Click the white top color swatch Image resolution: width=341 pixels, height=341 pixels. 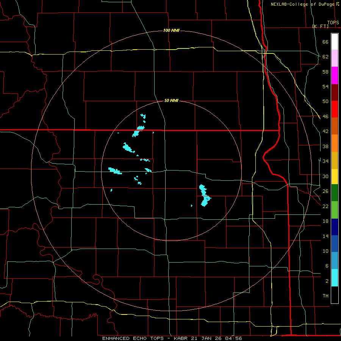[x=335, y=42]
